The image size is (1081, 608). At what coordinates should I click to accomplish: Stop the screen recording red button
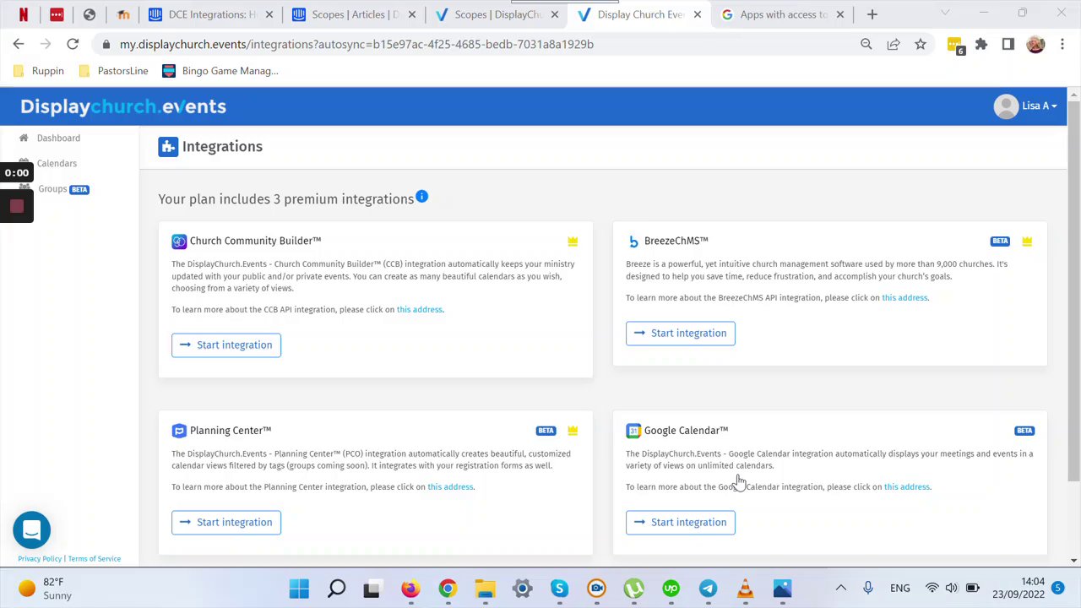click(16, 206)
